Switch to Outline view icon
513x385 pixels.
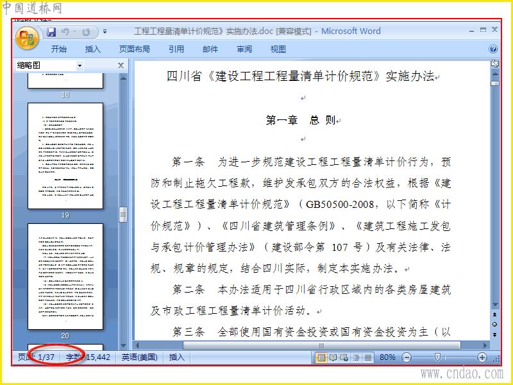click(x=357, y=357)
